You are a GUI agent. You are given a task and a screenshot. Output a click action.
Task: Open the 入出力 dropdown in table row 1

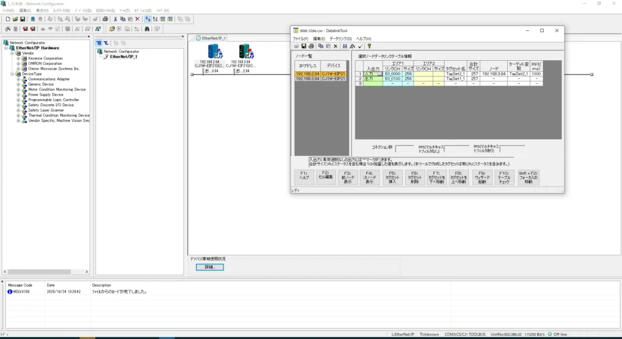(x=380, y=74)
